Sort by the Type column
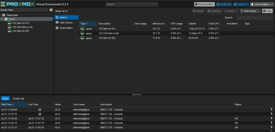275x132 pixels. [88, 24]
